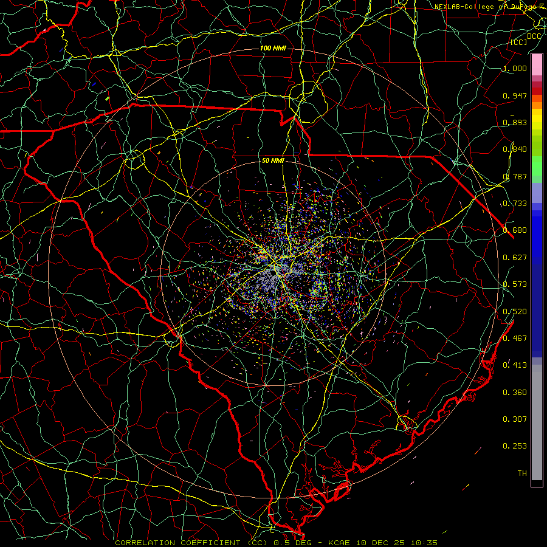547x547 pixels.
Task: Click the 0.733 scale value
Action: tap(515, 204)
